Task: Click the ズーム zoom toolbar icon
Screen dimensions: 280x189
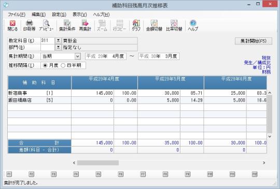Action: coord(102,25)
